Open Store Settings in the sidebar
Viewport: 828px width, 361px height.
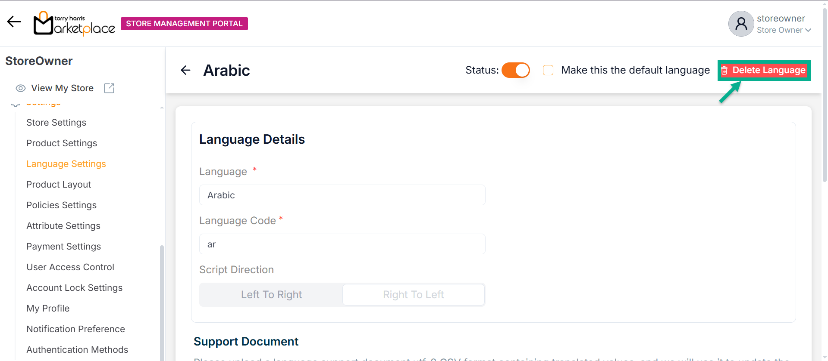tap(56, 123)
